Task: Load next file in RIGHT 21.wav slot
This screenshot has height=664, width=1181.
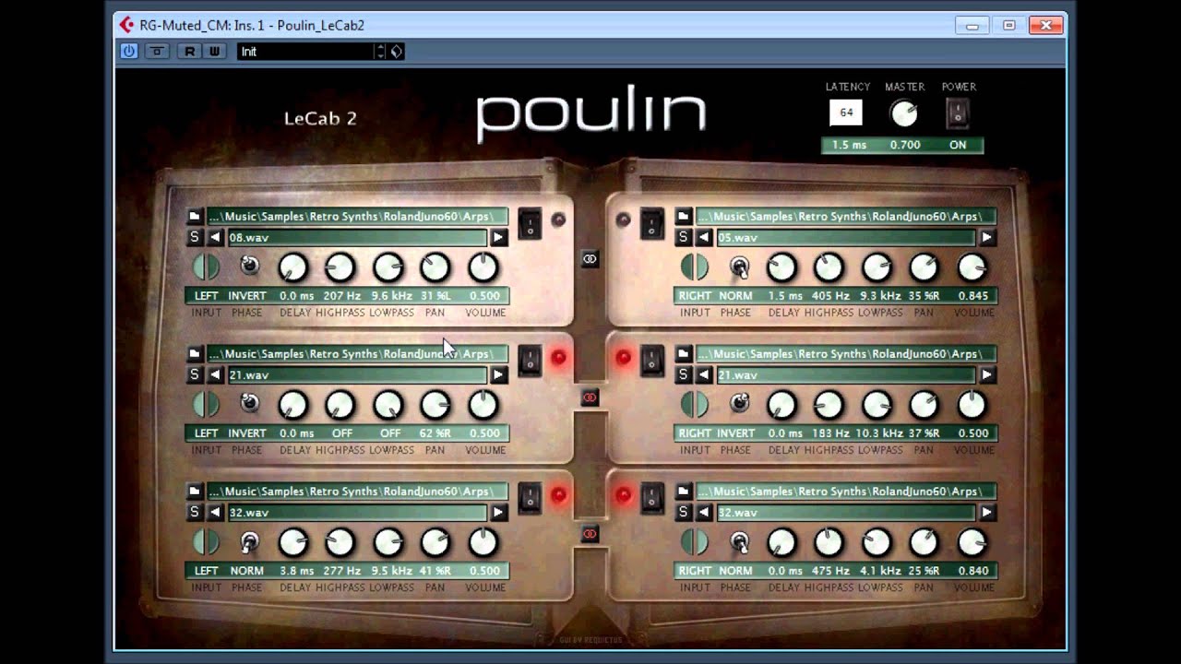Action: tap(987, 375)
